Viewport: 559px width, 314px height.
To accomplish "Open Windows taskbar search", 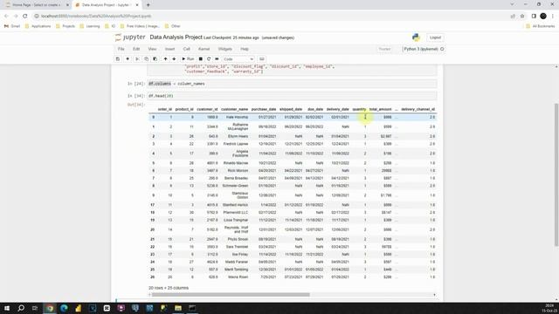I will (x=21, y=308).
